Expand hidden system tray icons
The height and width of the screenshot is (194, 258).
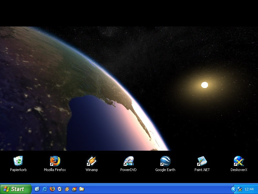click(233, 189)
